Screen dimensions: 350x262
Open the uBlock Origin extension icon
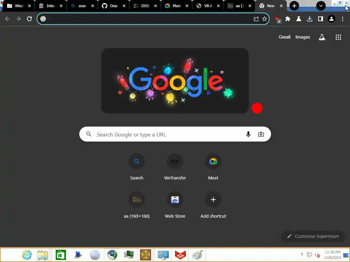(278, 19)
